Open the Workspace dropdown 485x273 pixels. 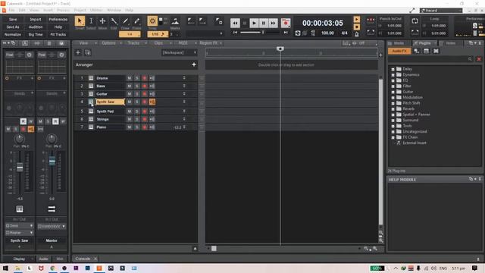(x=179, y=52)
